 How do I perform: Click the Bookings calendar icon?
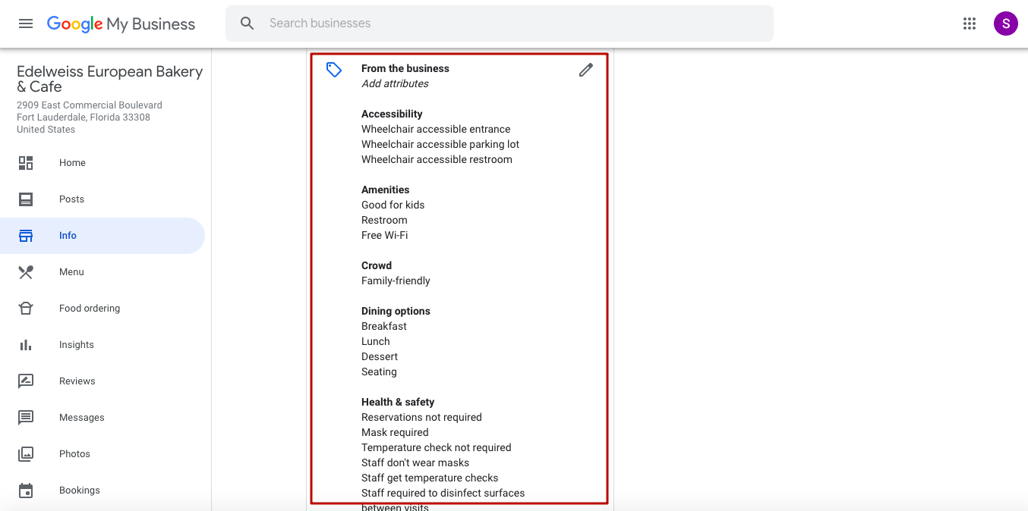click(x=26, y=491)
